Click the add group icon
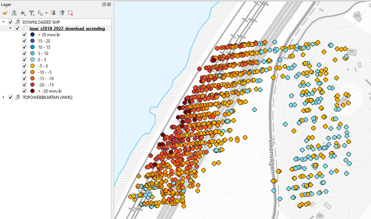 14,13
